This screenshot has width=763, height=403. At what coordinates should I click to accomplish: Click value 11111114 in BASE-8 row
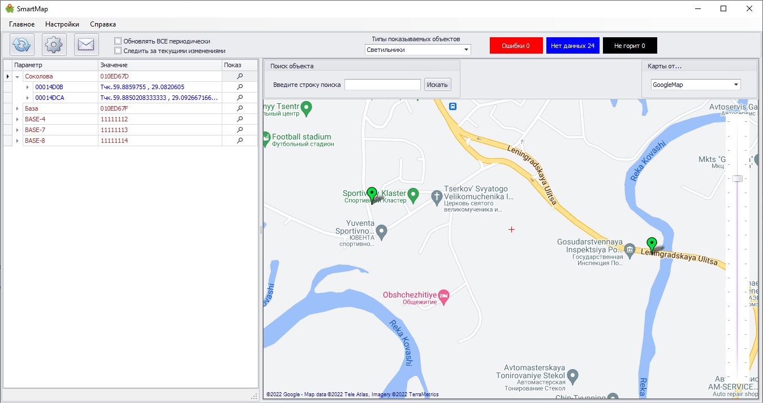click(114, 141)
